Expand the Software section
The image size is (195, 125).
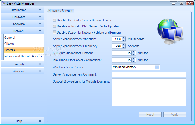[22, 24]
